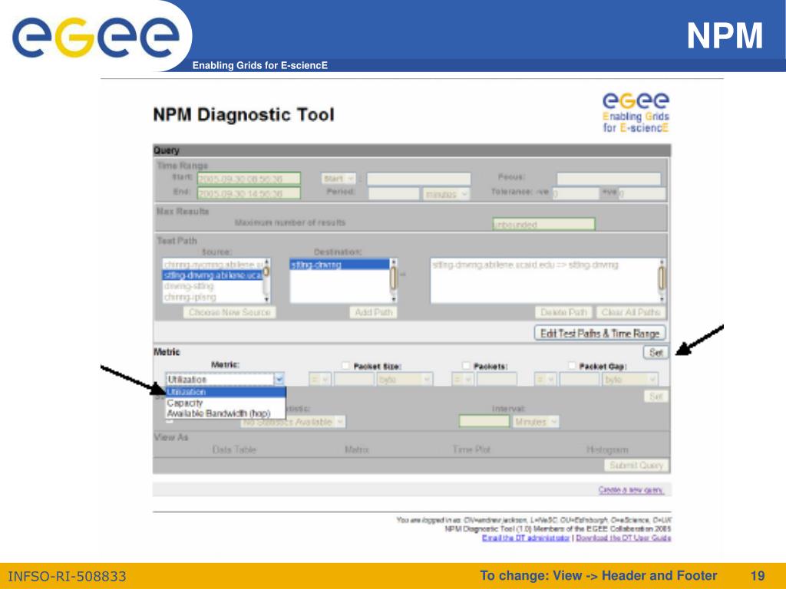The image size is (786, 589).
Task: Click the Set button in Metric section
Action: [x=656, y=353]
